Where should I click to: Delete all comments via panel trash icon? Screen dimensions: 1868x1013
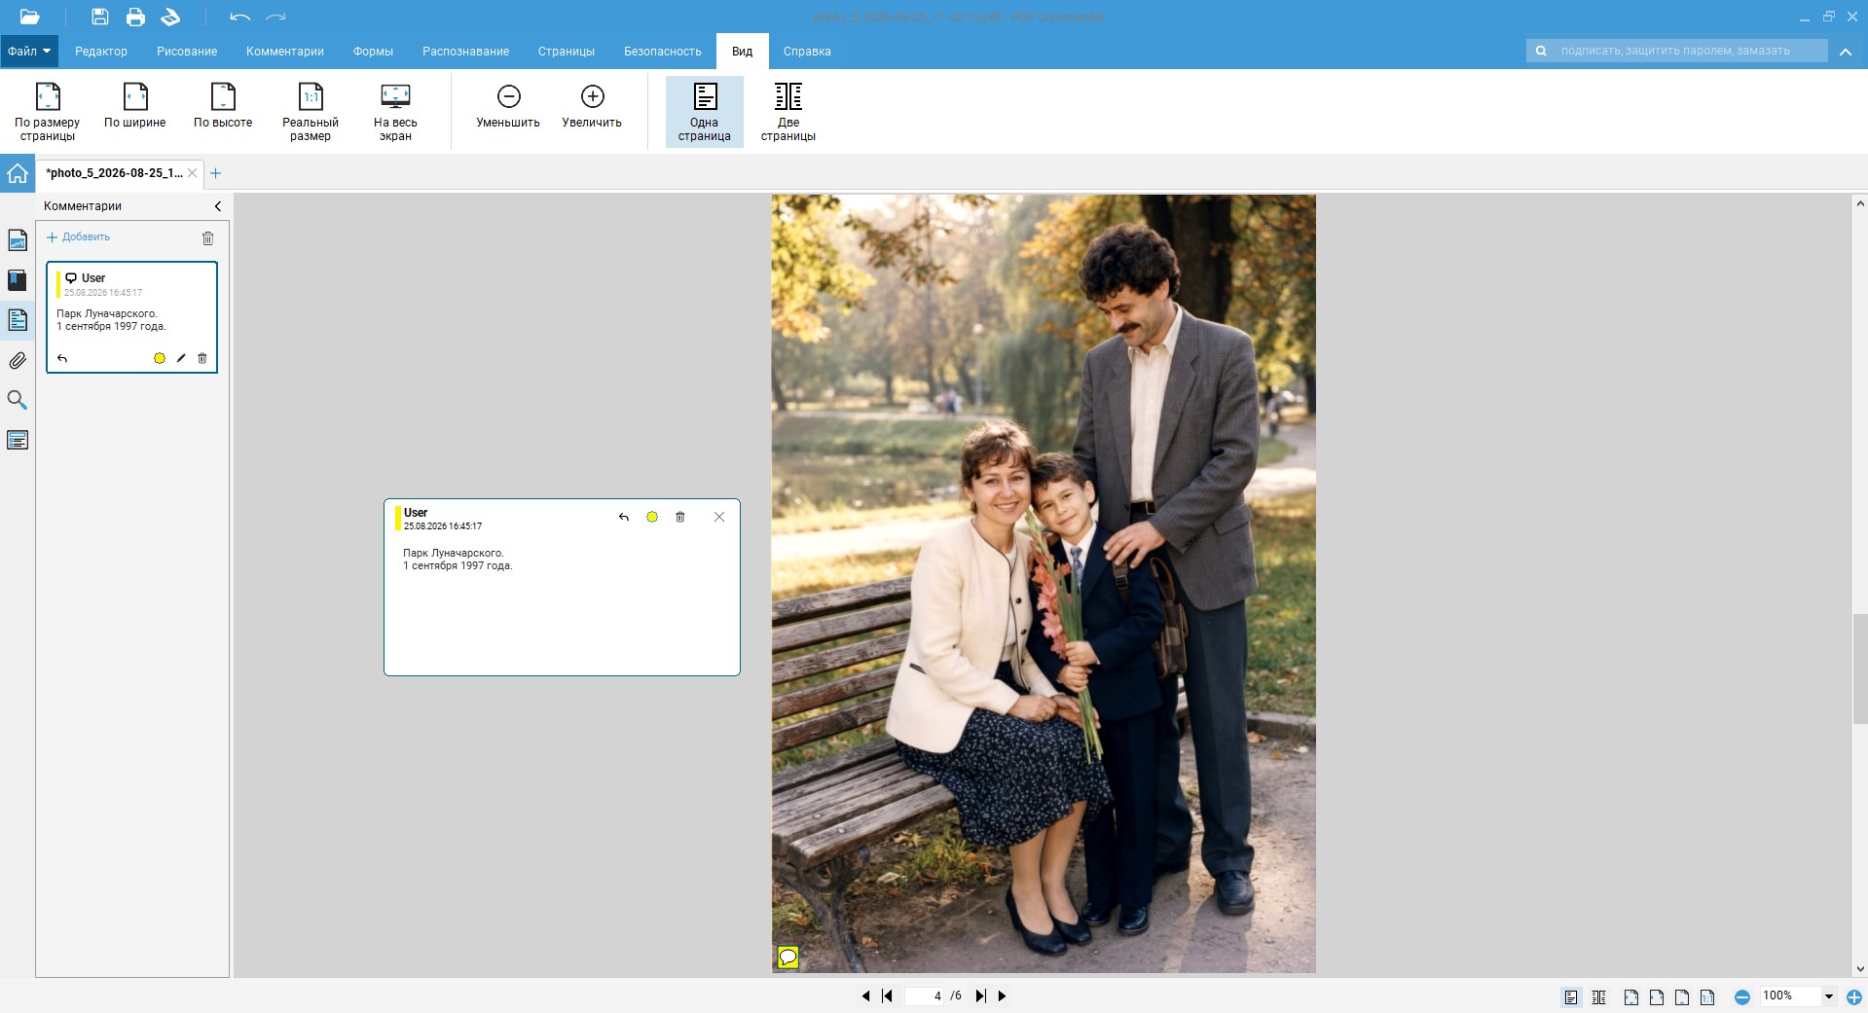coord(207,238)
